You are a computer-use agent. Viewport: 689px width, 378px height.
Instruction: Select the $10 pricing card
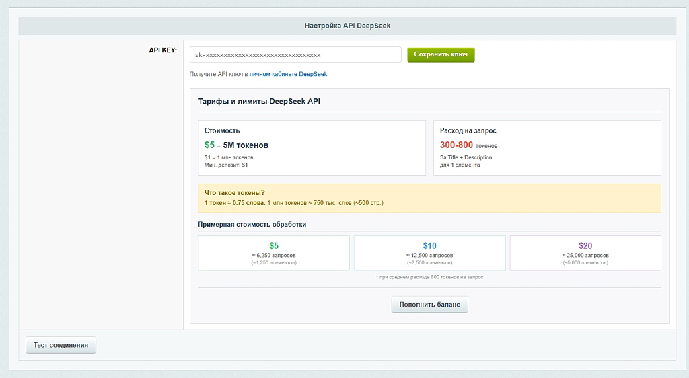[429, 253]
